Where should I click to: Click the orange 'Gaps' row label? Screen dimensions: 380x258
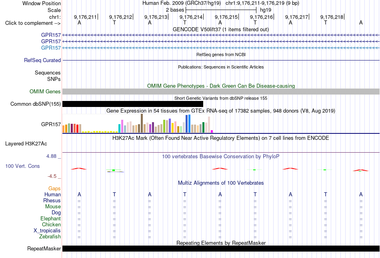pyautogui.click(x=54, y=189)
